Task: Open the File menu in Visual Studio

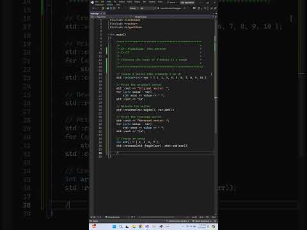Action: coord(97,2)
